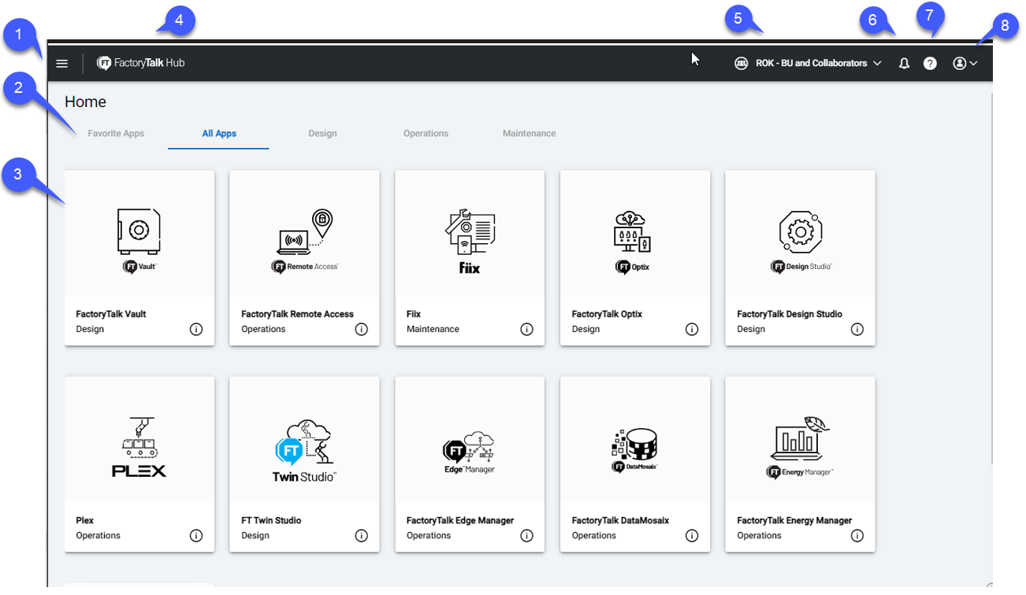Click the Energy Manager chart icon
Viewport: 1026px width, 595px height.
[x=801, y=439]
